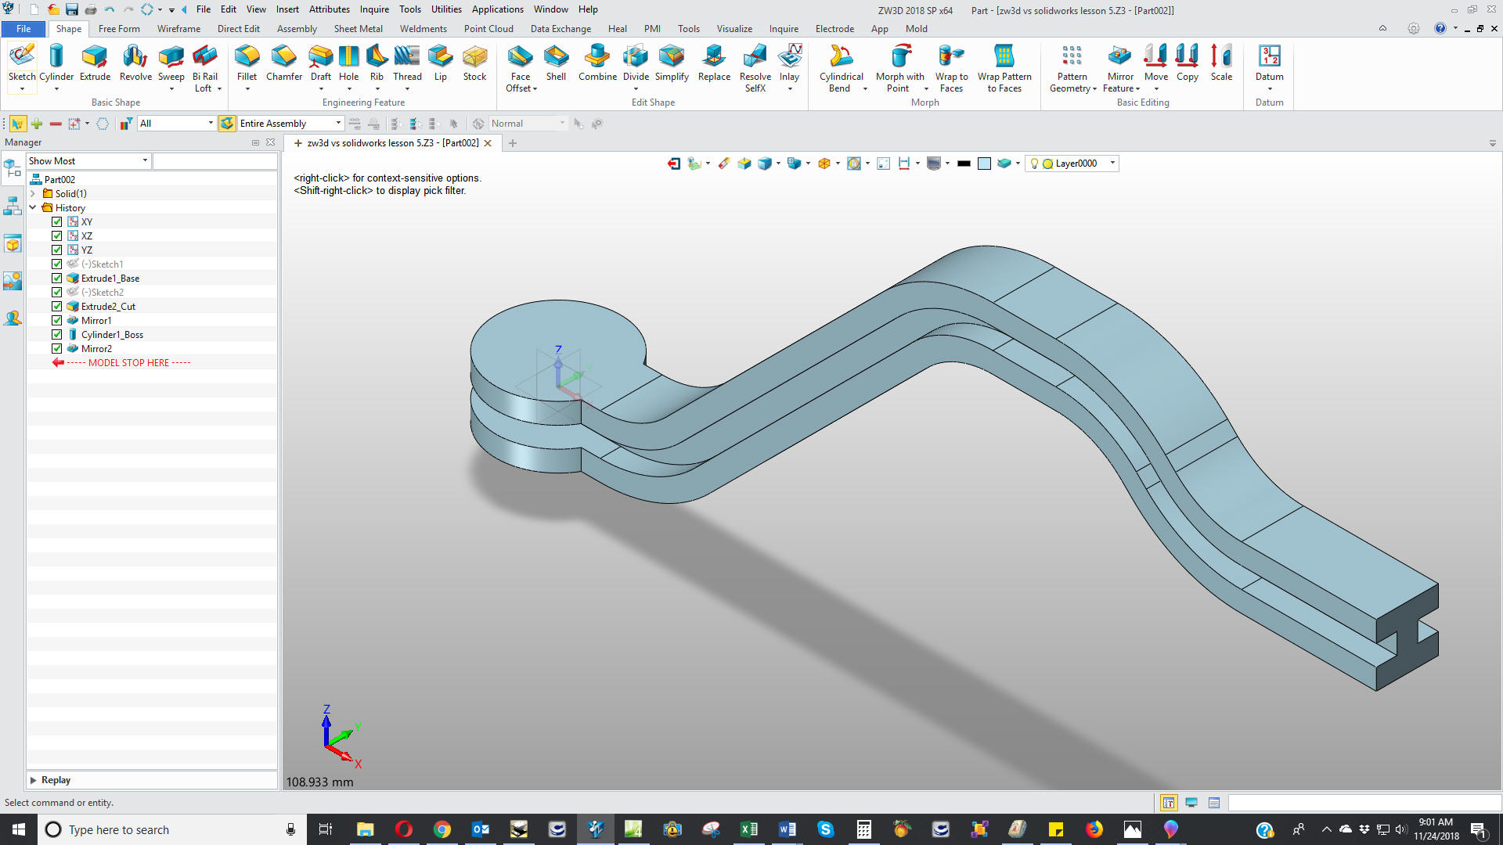Switch to the Weldments tab
Image resolution: width=1503 pixels, height=845 pixels.
coord(423,29)
